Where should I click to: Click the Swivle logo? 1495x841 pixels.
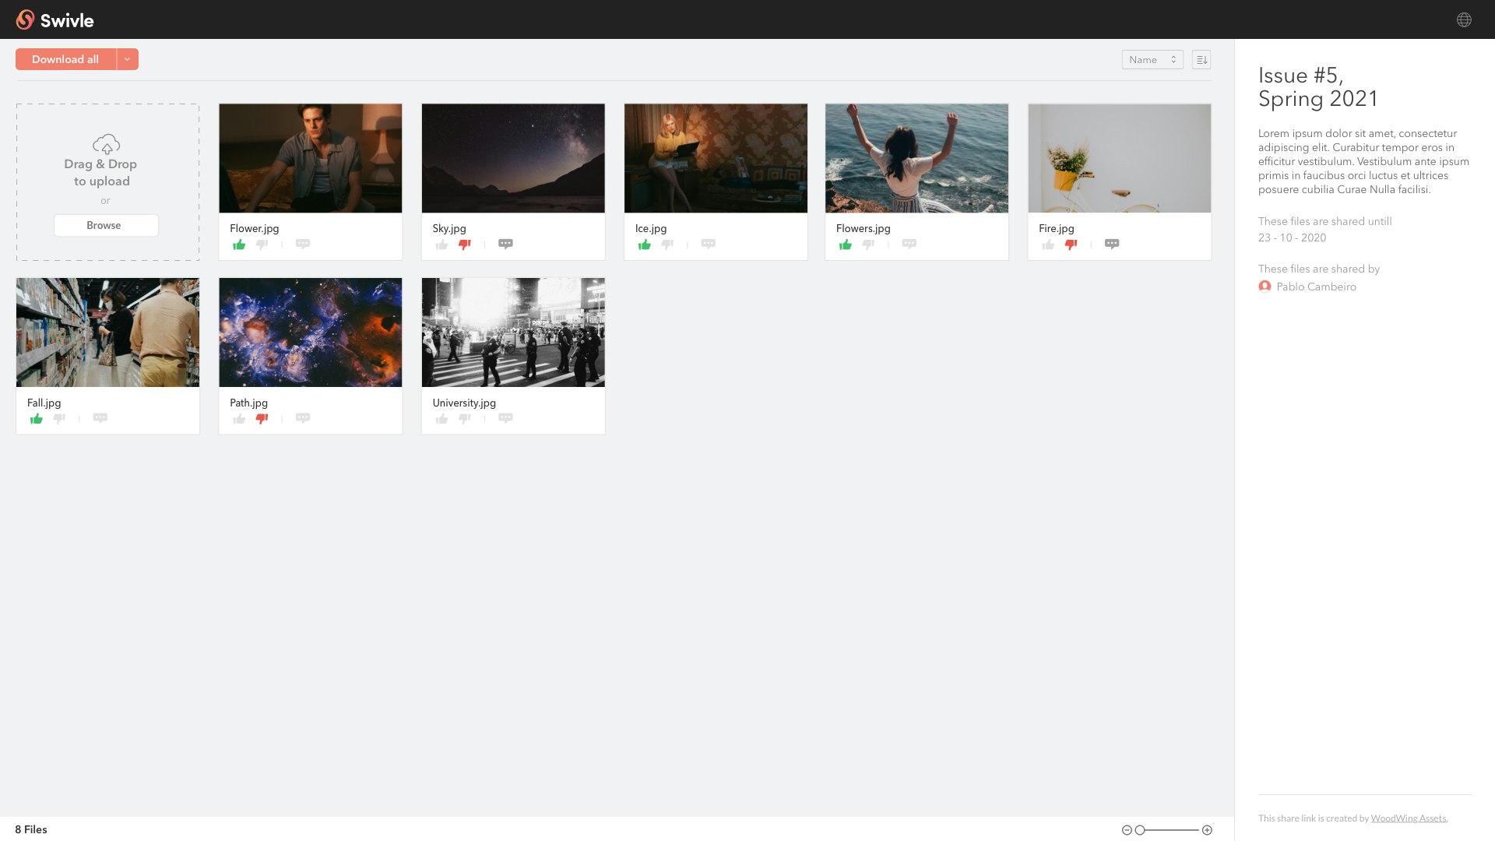tap(55, 19)
